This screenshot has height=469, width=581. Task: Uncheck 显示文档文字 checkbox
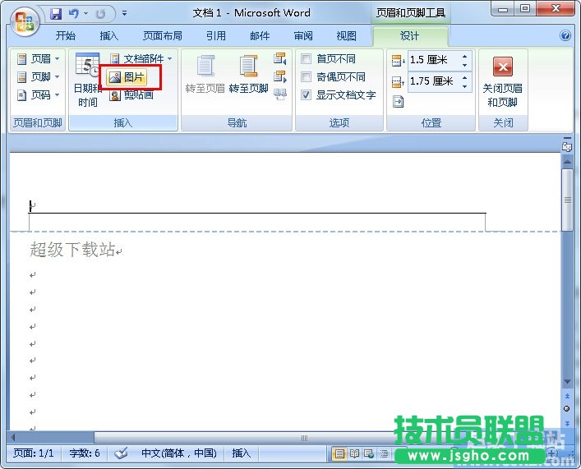[x=306, y=95]
